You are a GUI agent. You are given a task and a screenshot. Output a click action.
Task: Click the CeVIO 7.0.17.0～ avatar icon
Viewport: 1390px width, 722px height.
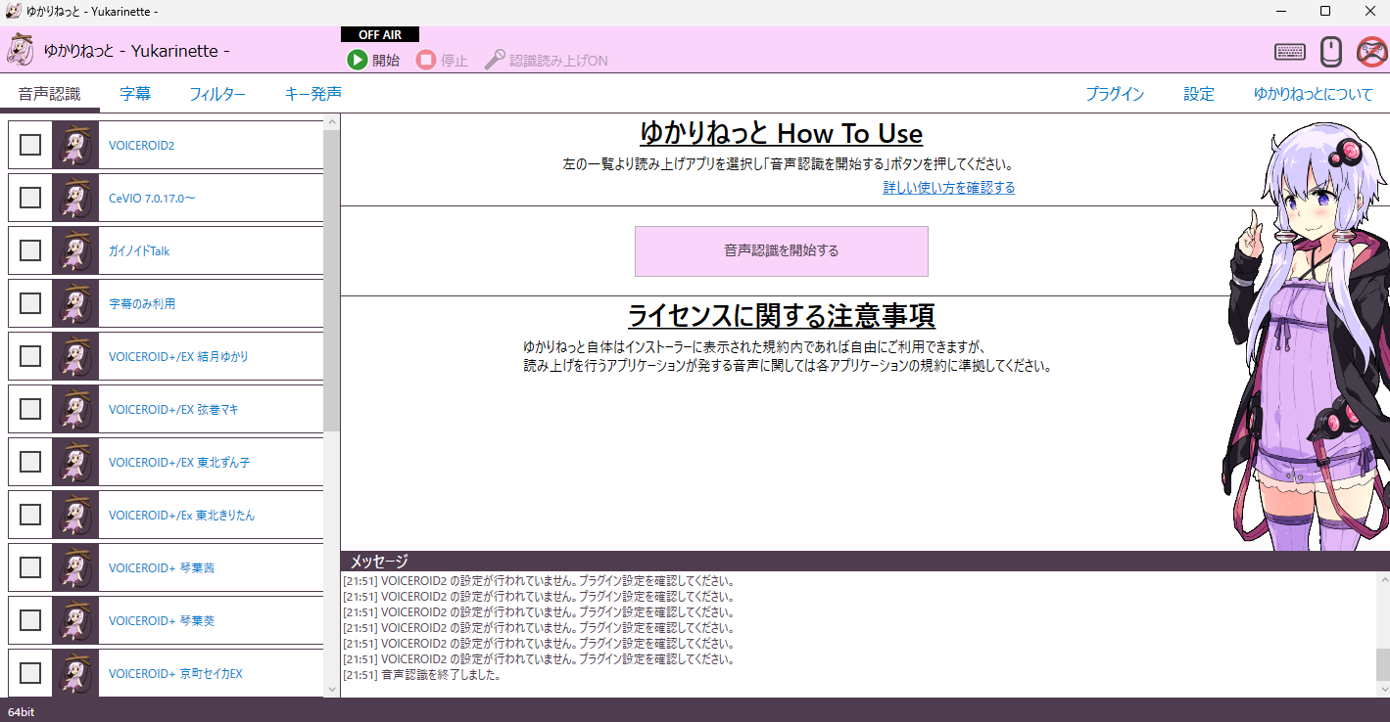(75, 198)
